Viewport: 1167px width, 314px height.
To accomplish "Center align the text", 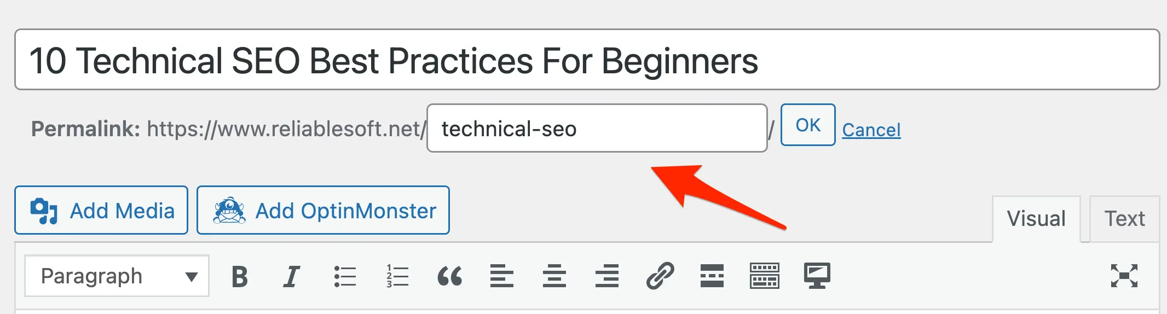I will pyautogui.click(x=554, y=276).
